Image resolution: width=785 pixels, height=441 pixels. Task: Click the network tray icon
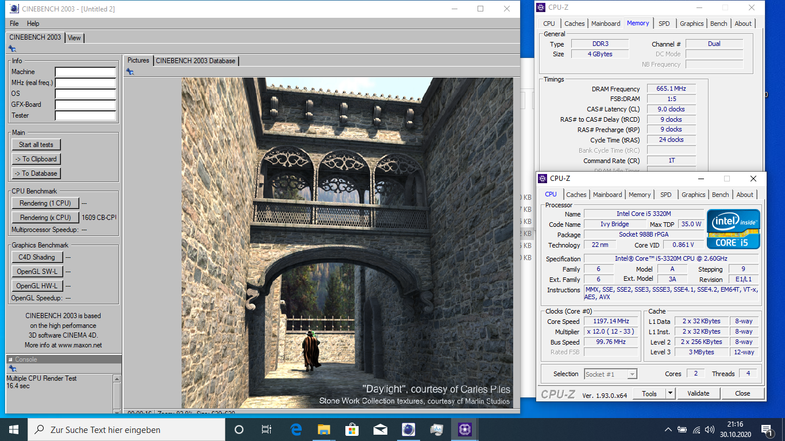coord(697,430)
